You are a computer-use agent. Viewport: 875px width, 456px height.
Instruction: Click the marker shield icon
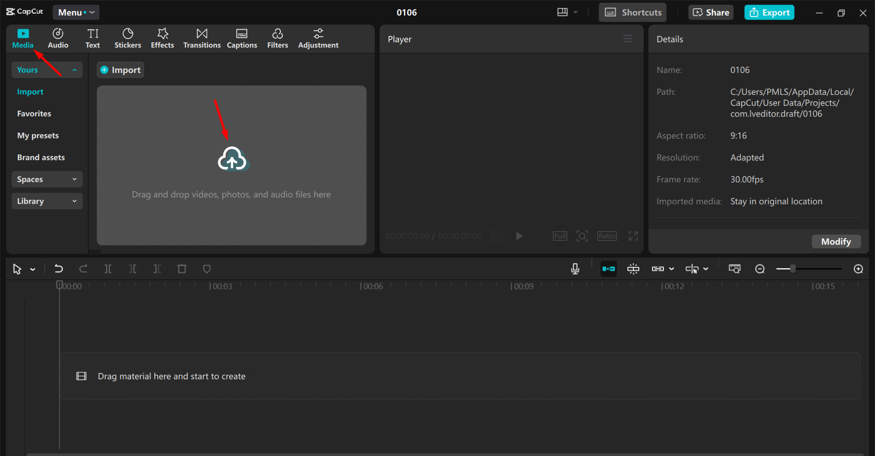pyautogui.click(x=207, y=269)
